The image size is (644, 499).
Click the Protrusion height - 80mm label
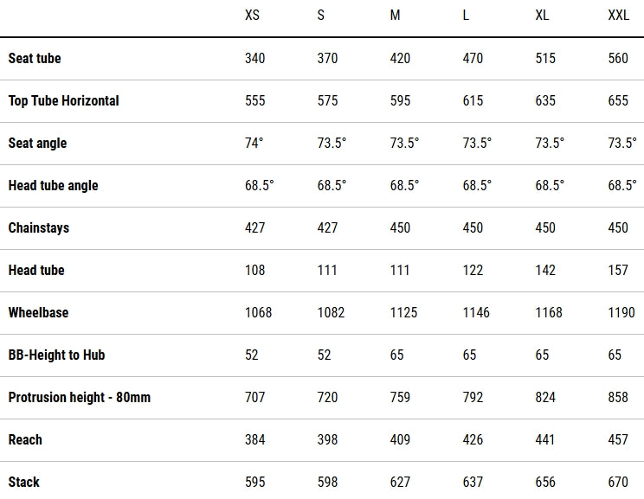tap(80, 397)
